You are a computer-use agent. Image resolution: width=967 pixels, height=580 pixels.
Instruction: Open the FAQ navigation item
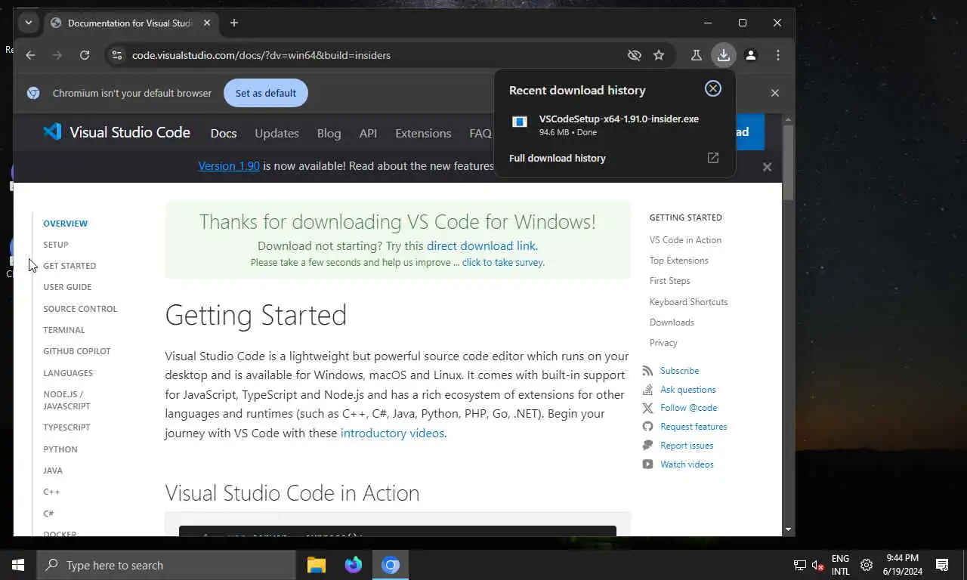click(480, 133)
